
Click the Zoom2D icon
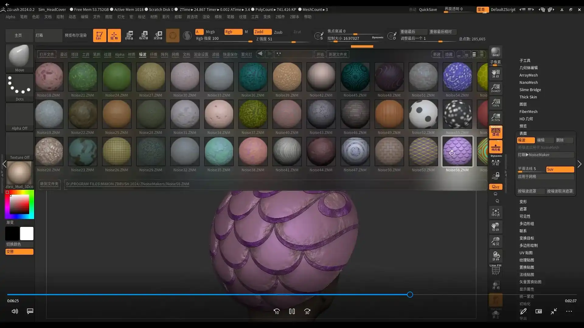[x=495, y=88]
